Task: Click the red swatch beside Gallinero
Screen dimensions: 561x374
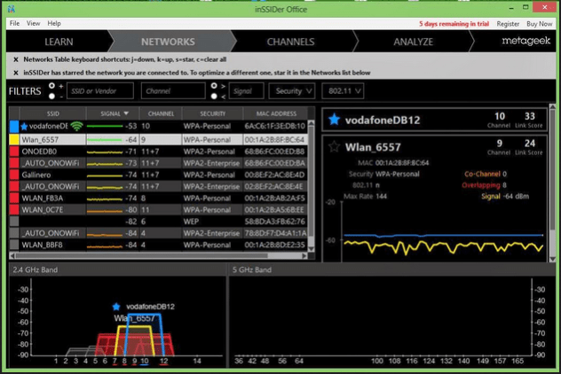Action: 14,175
